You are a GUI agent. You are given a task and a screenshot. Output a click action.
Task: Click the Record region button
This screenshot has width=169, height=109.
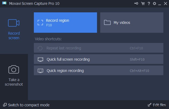point(65,23)
